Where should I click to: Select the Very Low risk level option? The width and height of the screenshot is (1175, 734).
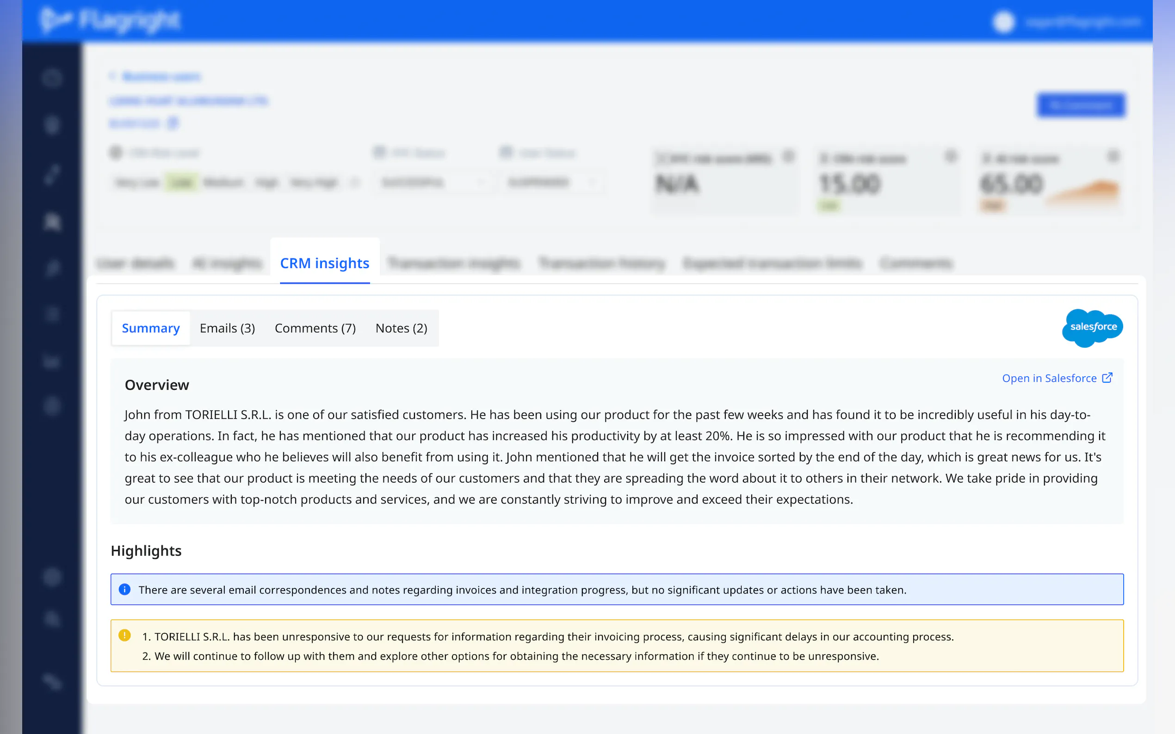[137, 183]
